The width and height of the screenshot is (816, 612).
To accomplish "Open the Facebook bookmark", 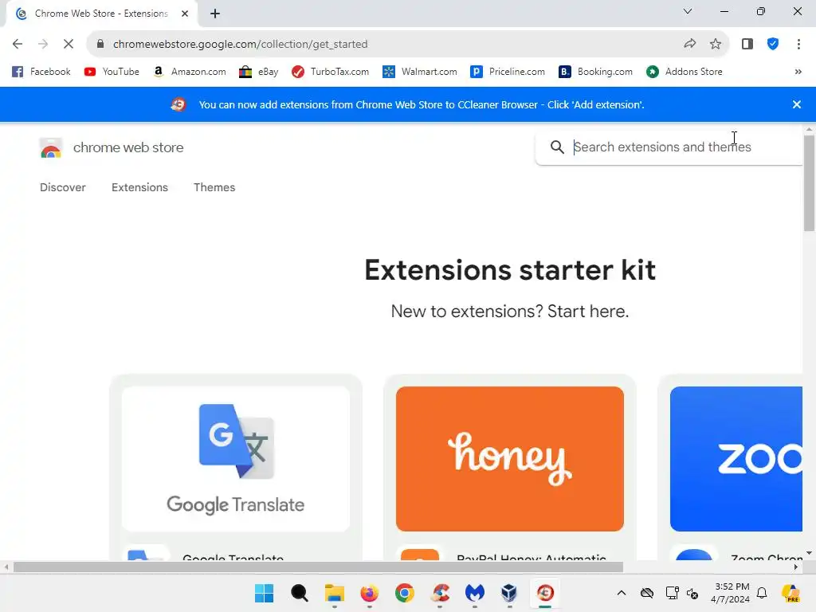I will [41, 72].
